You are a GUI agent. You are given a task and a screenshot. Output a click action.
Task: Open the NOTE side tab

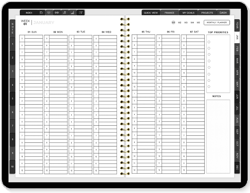tap(12, 28)
